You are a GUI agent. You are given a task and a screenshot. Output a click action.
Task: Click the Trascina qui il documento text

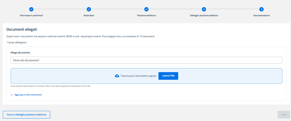point(138,76)
